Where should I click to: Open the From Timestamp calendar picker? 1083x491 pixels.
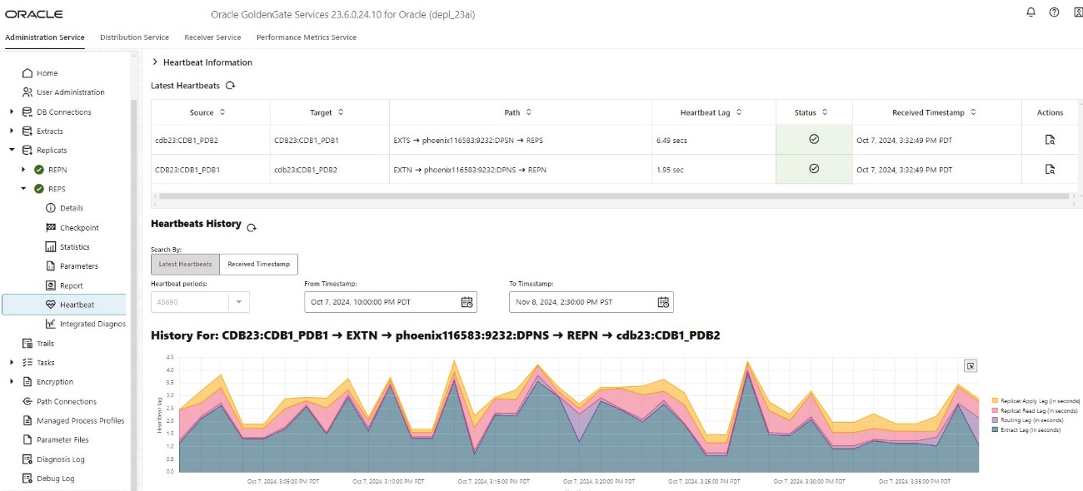click(467, 302)
